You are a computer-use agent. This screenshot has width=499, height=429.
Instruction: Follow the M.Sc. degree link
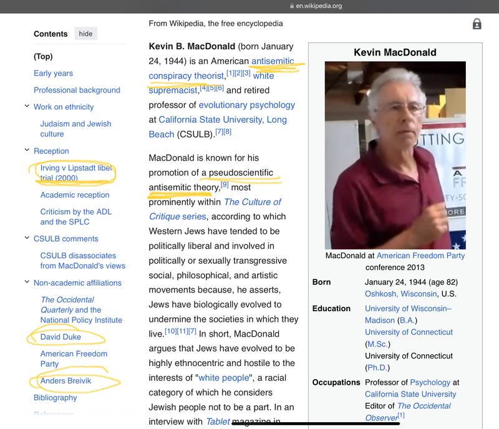click(377, 344)
